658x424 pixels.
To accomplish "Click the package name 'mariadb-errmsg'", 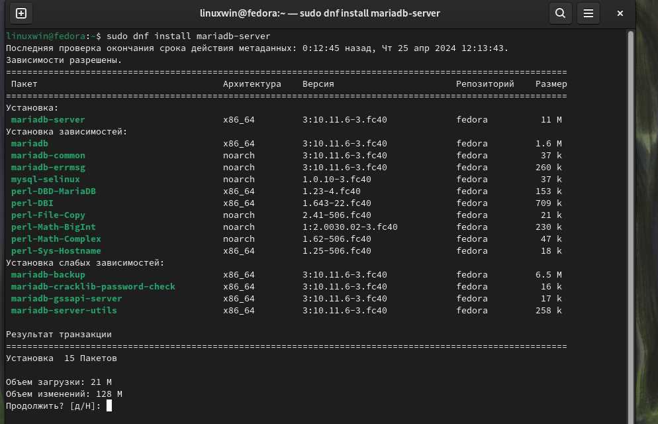I will point(48,168).
